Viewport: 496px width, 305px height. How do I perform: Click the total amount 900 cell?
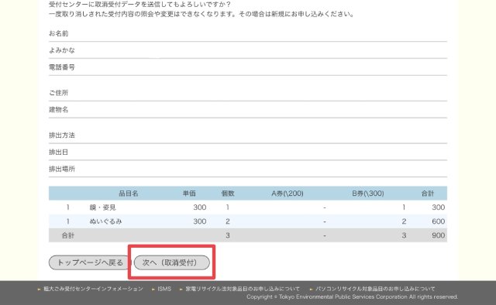coord(439,235)
